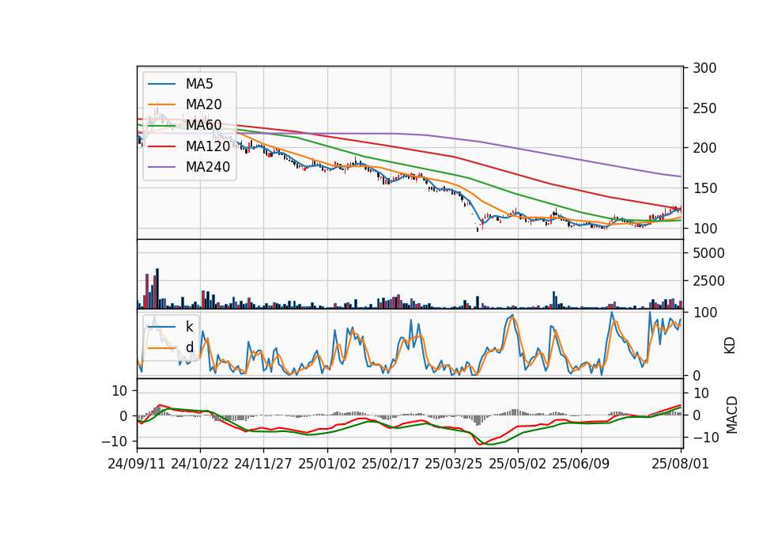The height and width of the screenshot is (546, 759).
Task: Click the MA20 legend label
Action: 203,104
